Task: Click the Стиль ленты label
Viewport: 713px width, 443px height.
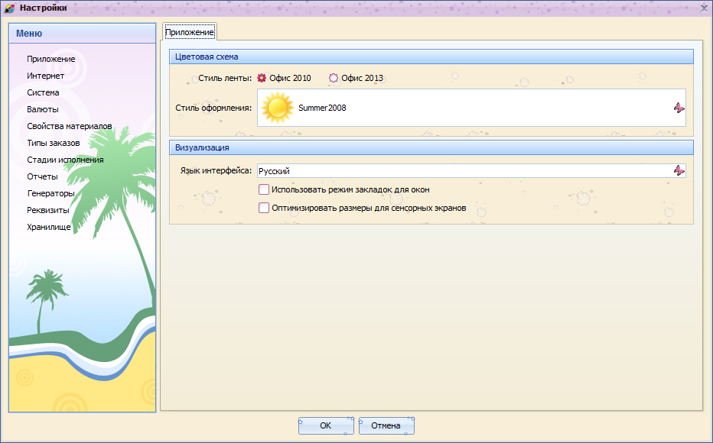Action: pos(225,78)
